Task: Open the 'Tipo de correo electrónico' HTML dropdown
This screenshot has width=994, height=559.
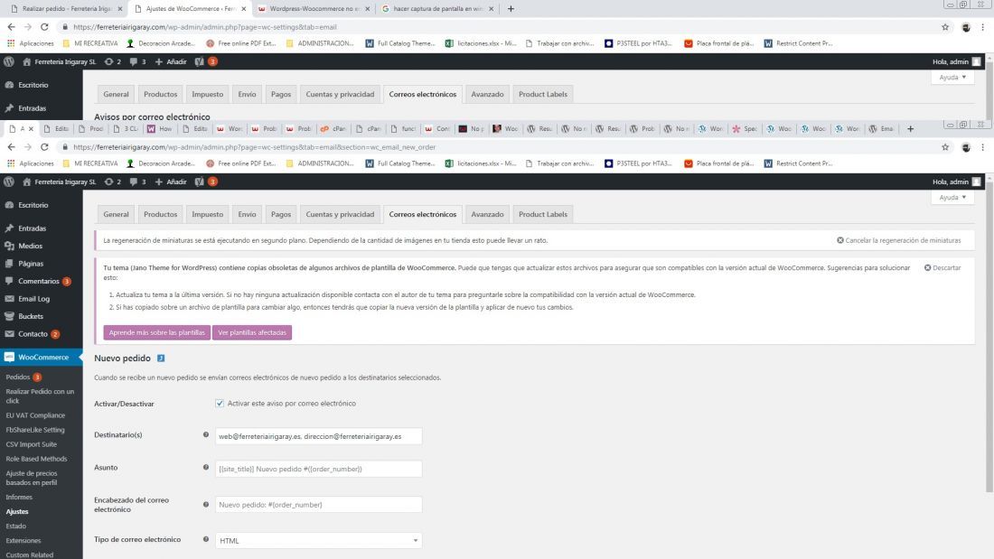Action: [x=318, y=541]
